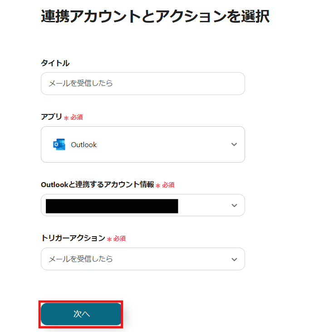This screenshot has width=319, height=332.
Task: Click the 必須 text next to アプリ
Action: tap(76, 117)
